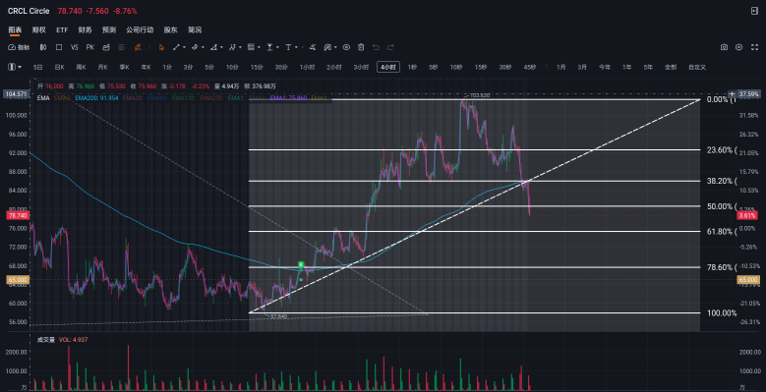
Task: Switch to the 简况 tab
Action: coord(195,29)
